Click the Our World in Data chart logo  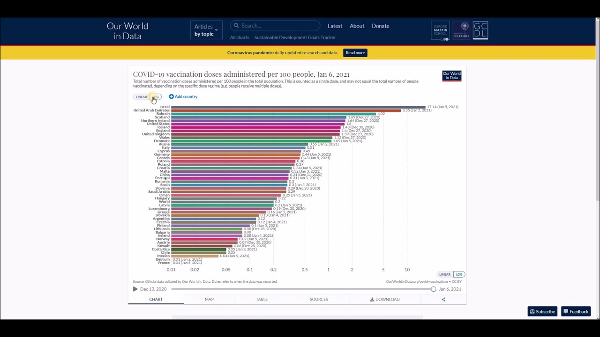coord(452,76)
